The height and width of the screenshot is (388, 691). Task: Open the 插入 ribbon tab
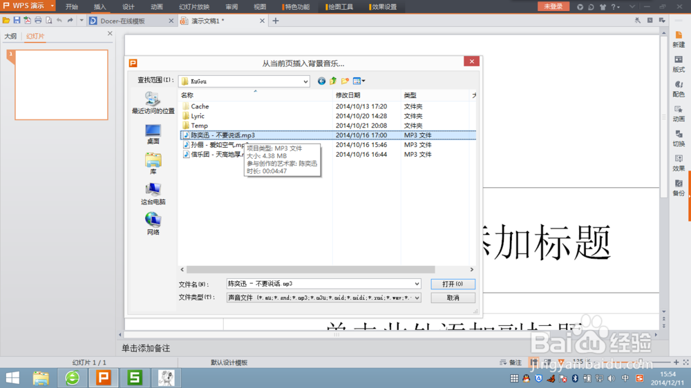pyautogui.click(x=100, y=7)
